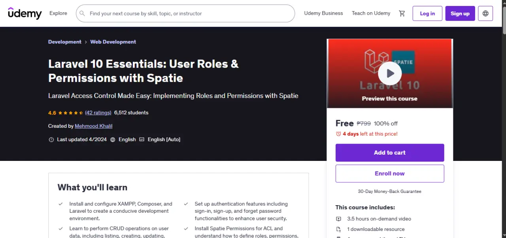The image size is (506, 238).
Task: Click the Preview this course label
Action: [x=390, y=99]
